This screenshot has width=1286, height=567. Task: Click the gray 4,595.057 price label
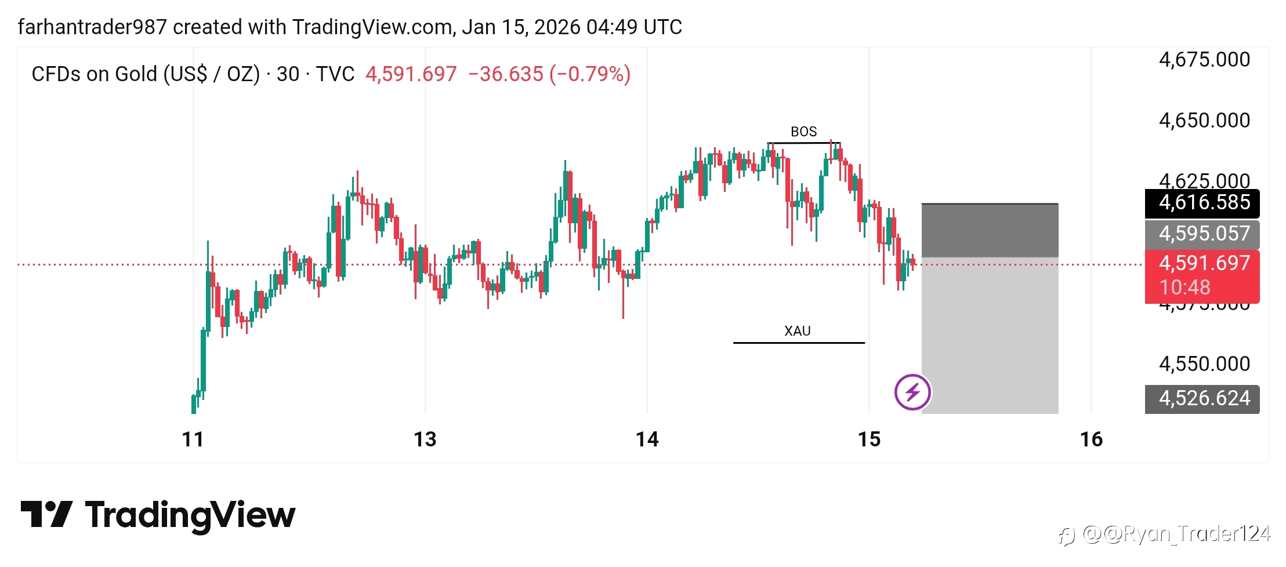pos(1202,234)
